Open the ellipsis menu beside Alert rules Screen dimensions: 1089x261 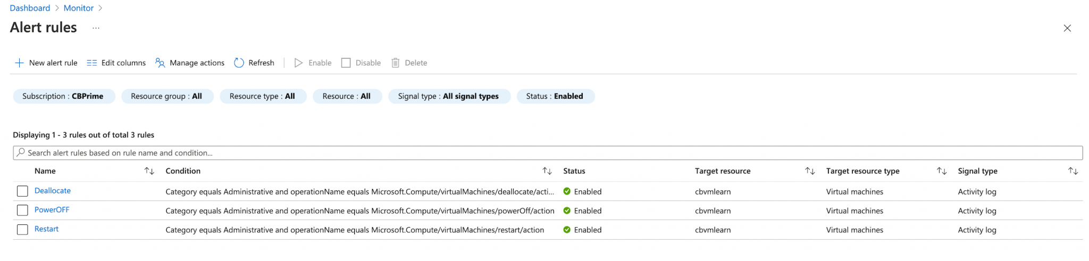pyautogui.click(x=96, y=28)
